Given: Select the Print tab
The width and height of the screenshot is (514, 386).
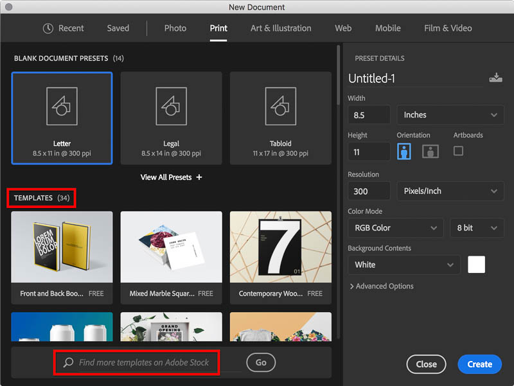Looking at the screenshot, I should 218,28.
